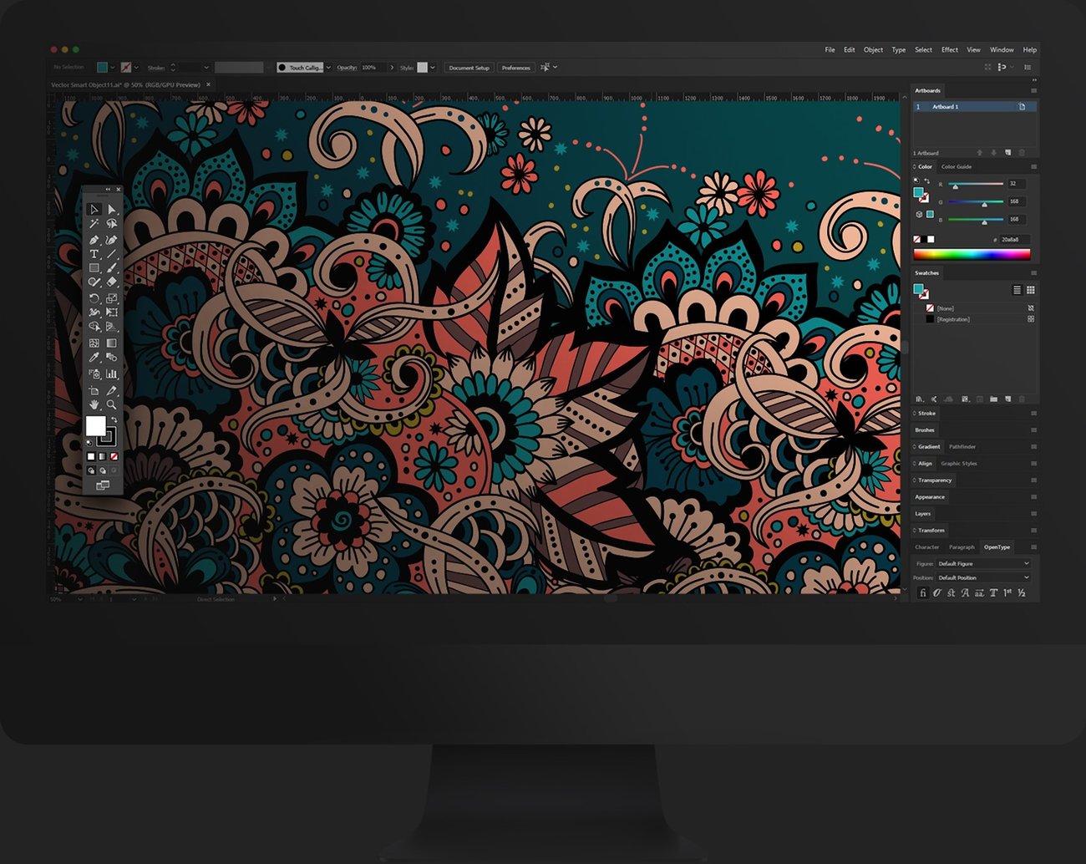Select the Paintbrush tool
Screen dimensions: 1086x864
[x=111, y=267]
